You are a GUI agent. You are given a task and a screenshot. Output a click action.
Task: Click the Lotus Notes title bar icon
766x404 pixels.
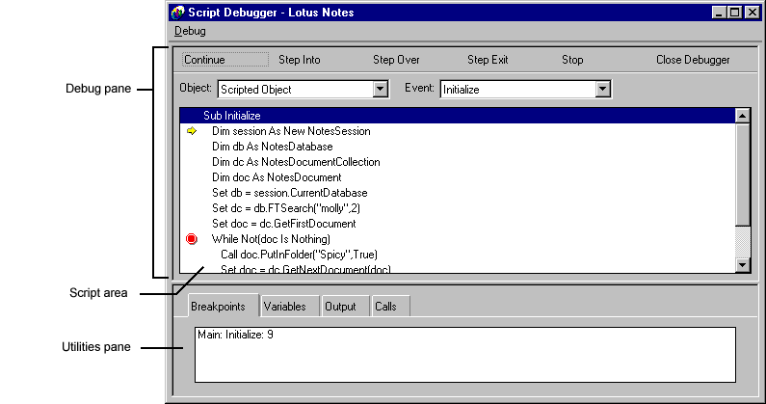(x=178, y=13)
